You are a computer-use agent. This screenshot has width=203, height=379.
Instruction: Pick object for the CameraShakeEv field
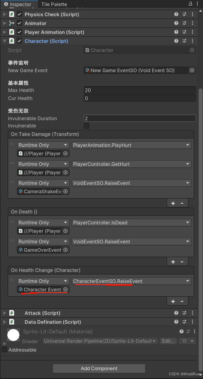click(66, 191)
